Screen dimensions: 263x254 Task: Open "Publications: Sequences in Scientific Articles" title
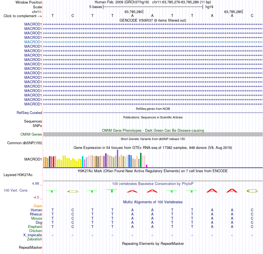[x=153, y=117]
